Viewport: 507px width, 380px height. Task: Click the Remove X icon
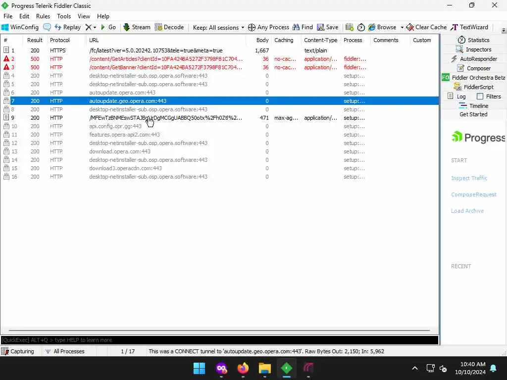tap(88, 28)
